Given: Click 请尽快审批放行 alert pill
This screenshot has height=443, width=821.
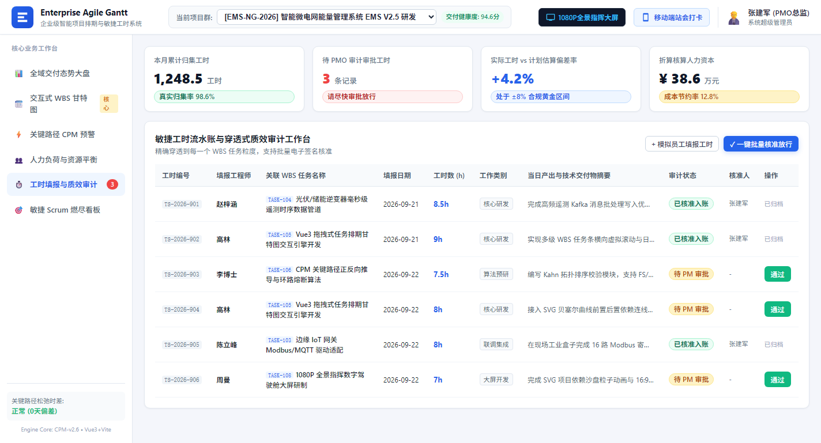Looking at the screenshot, I should pos(393,97).
